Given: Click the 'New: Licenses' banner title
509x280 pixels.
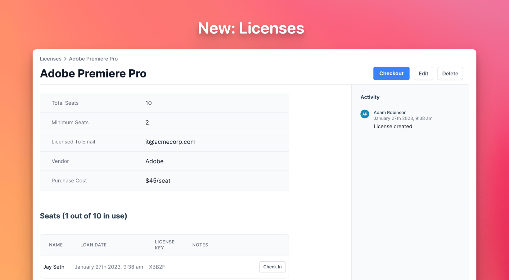Looking at the screenshot, I should tap(251, 28).
